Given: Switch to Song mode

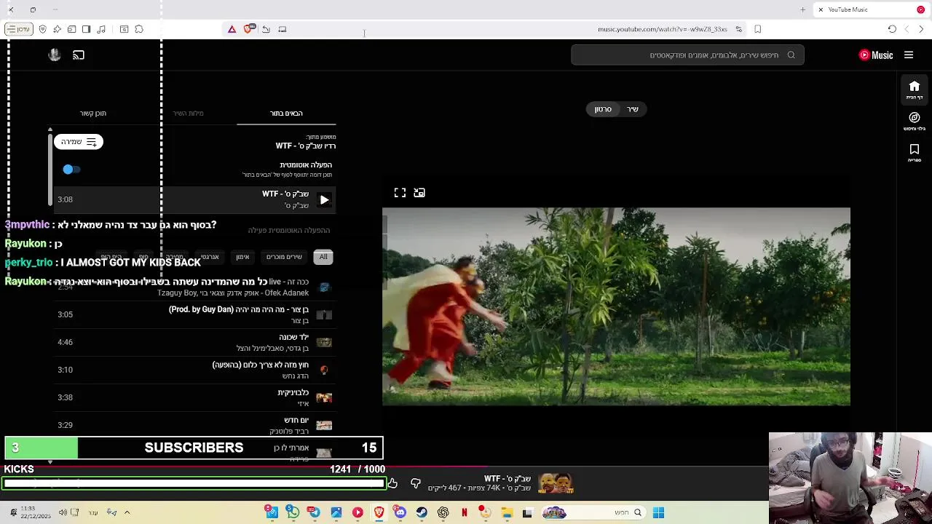Looking at the screenshot, I should pyautogui.click(x=633, y=109).
